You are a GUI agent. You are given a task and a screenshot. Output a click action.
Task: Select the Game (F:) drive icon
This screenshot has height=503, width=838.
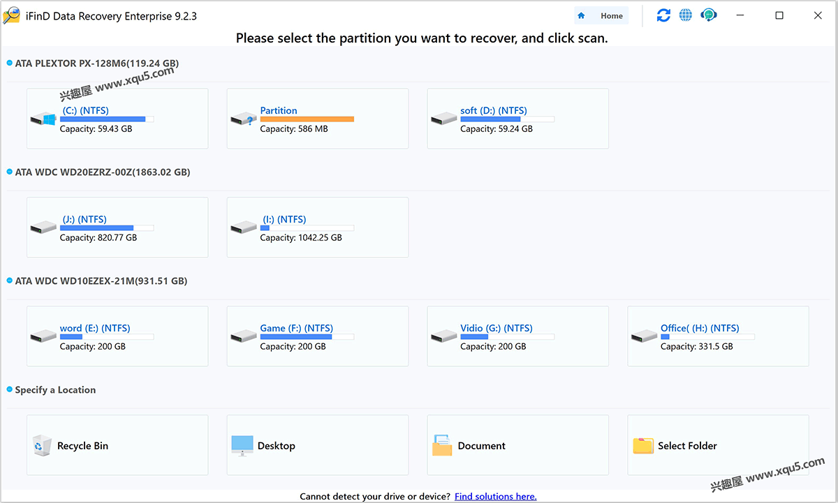click(244, 337)
